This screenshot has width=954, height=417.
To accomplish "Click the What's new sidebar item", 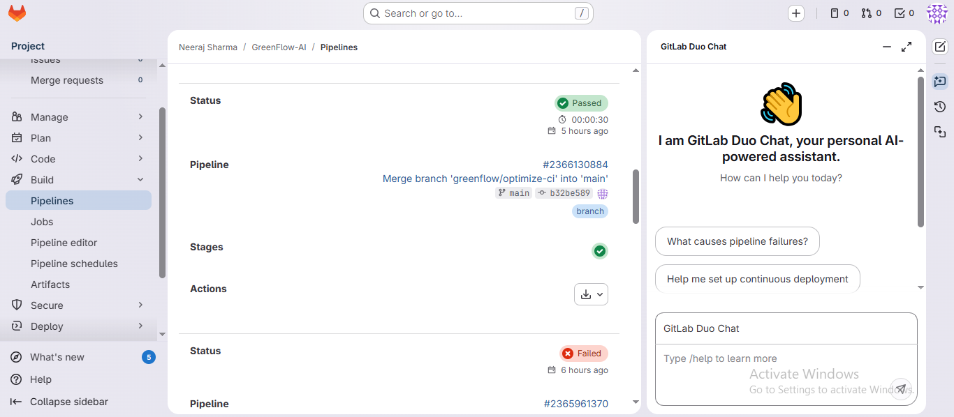I will (81, 357).
